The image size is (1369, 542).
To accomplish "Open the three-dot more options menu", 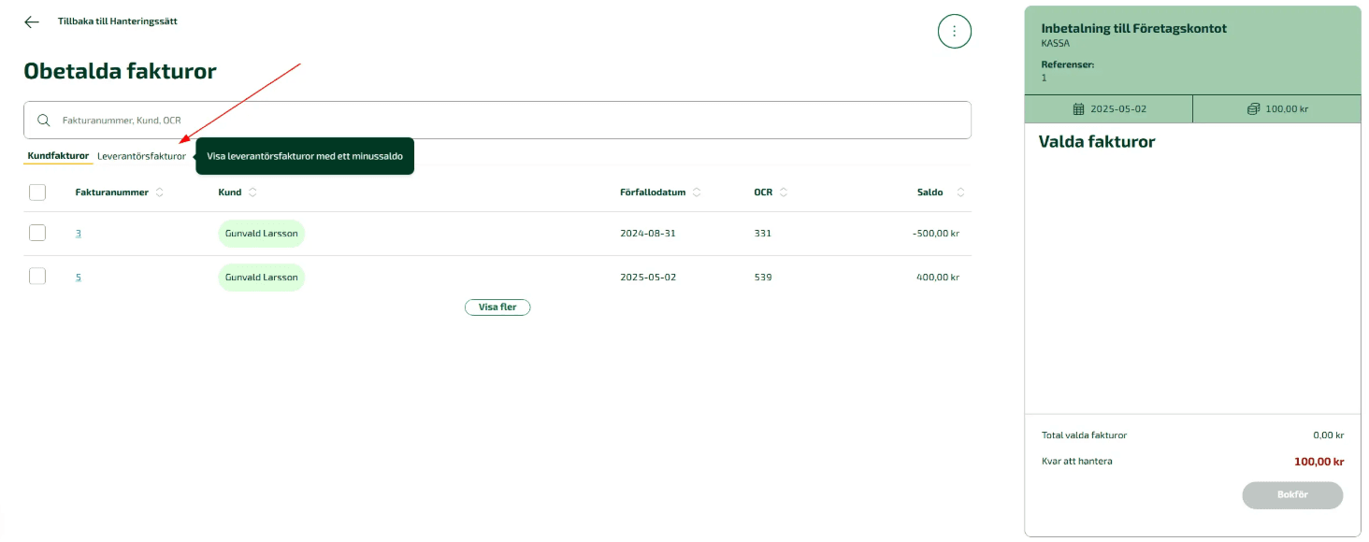I will click(x=954, y=31).
